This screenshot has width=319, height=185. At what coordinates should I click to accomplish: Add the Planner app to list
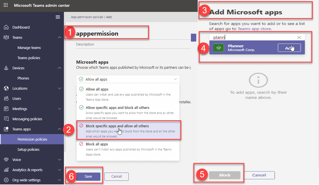[x=289, y=48]
